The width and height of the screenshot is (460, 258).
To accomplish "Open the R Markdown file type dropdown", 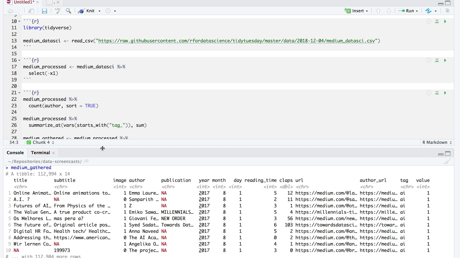I will (x=437, y=142).
